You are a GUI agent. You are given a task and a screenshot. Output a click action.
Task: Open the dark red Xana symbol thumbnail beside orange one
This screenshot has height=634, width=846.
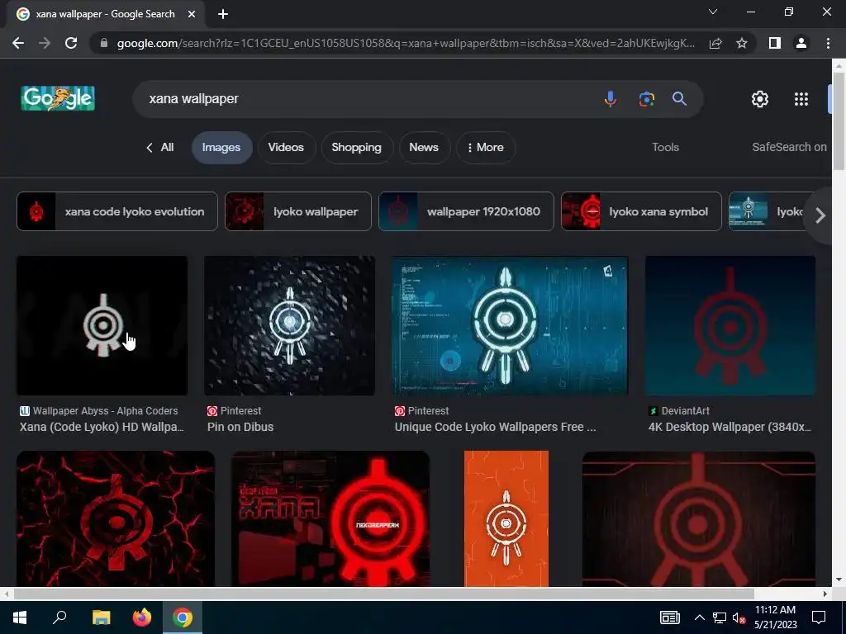click(x=699, y=518)
